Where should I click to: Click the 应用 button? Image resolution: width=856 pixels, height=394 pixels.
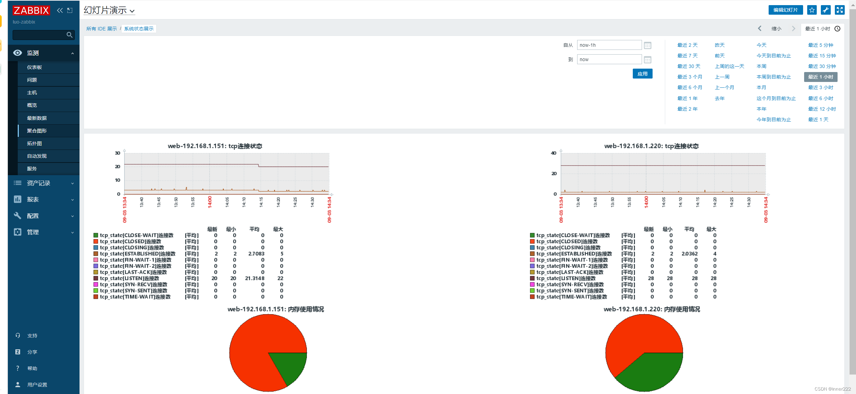click(642, 74)
